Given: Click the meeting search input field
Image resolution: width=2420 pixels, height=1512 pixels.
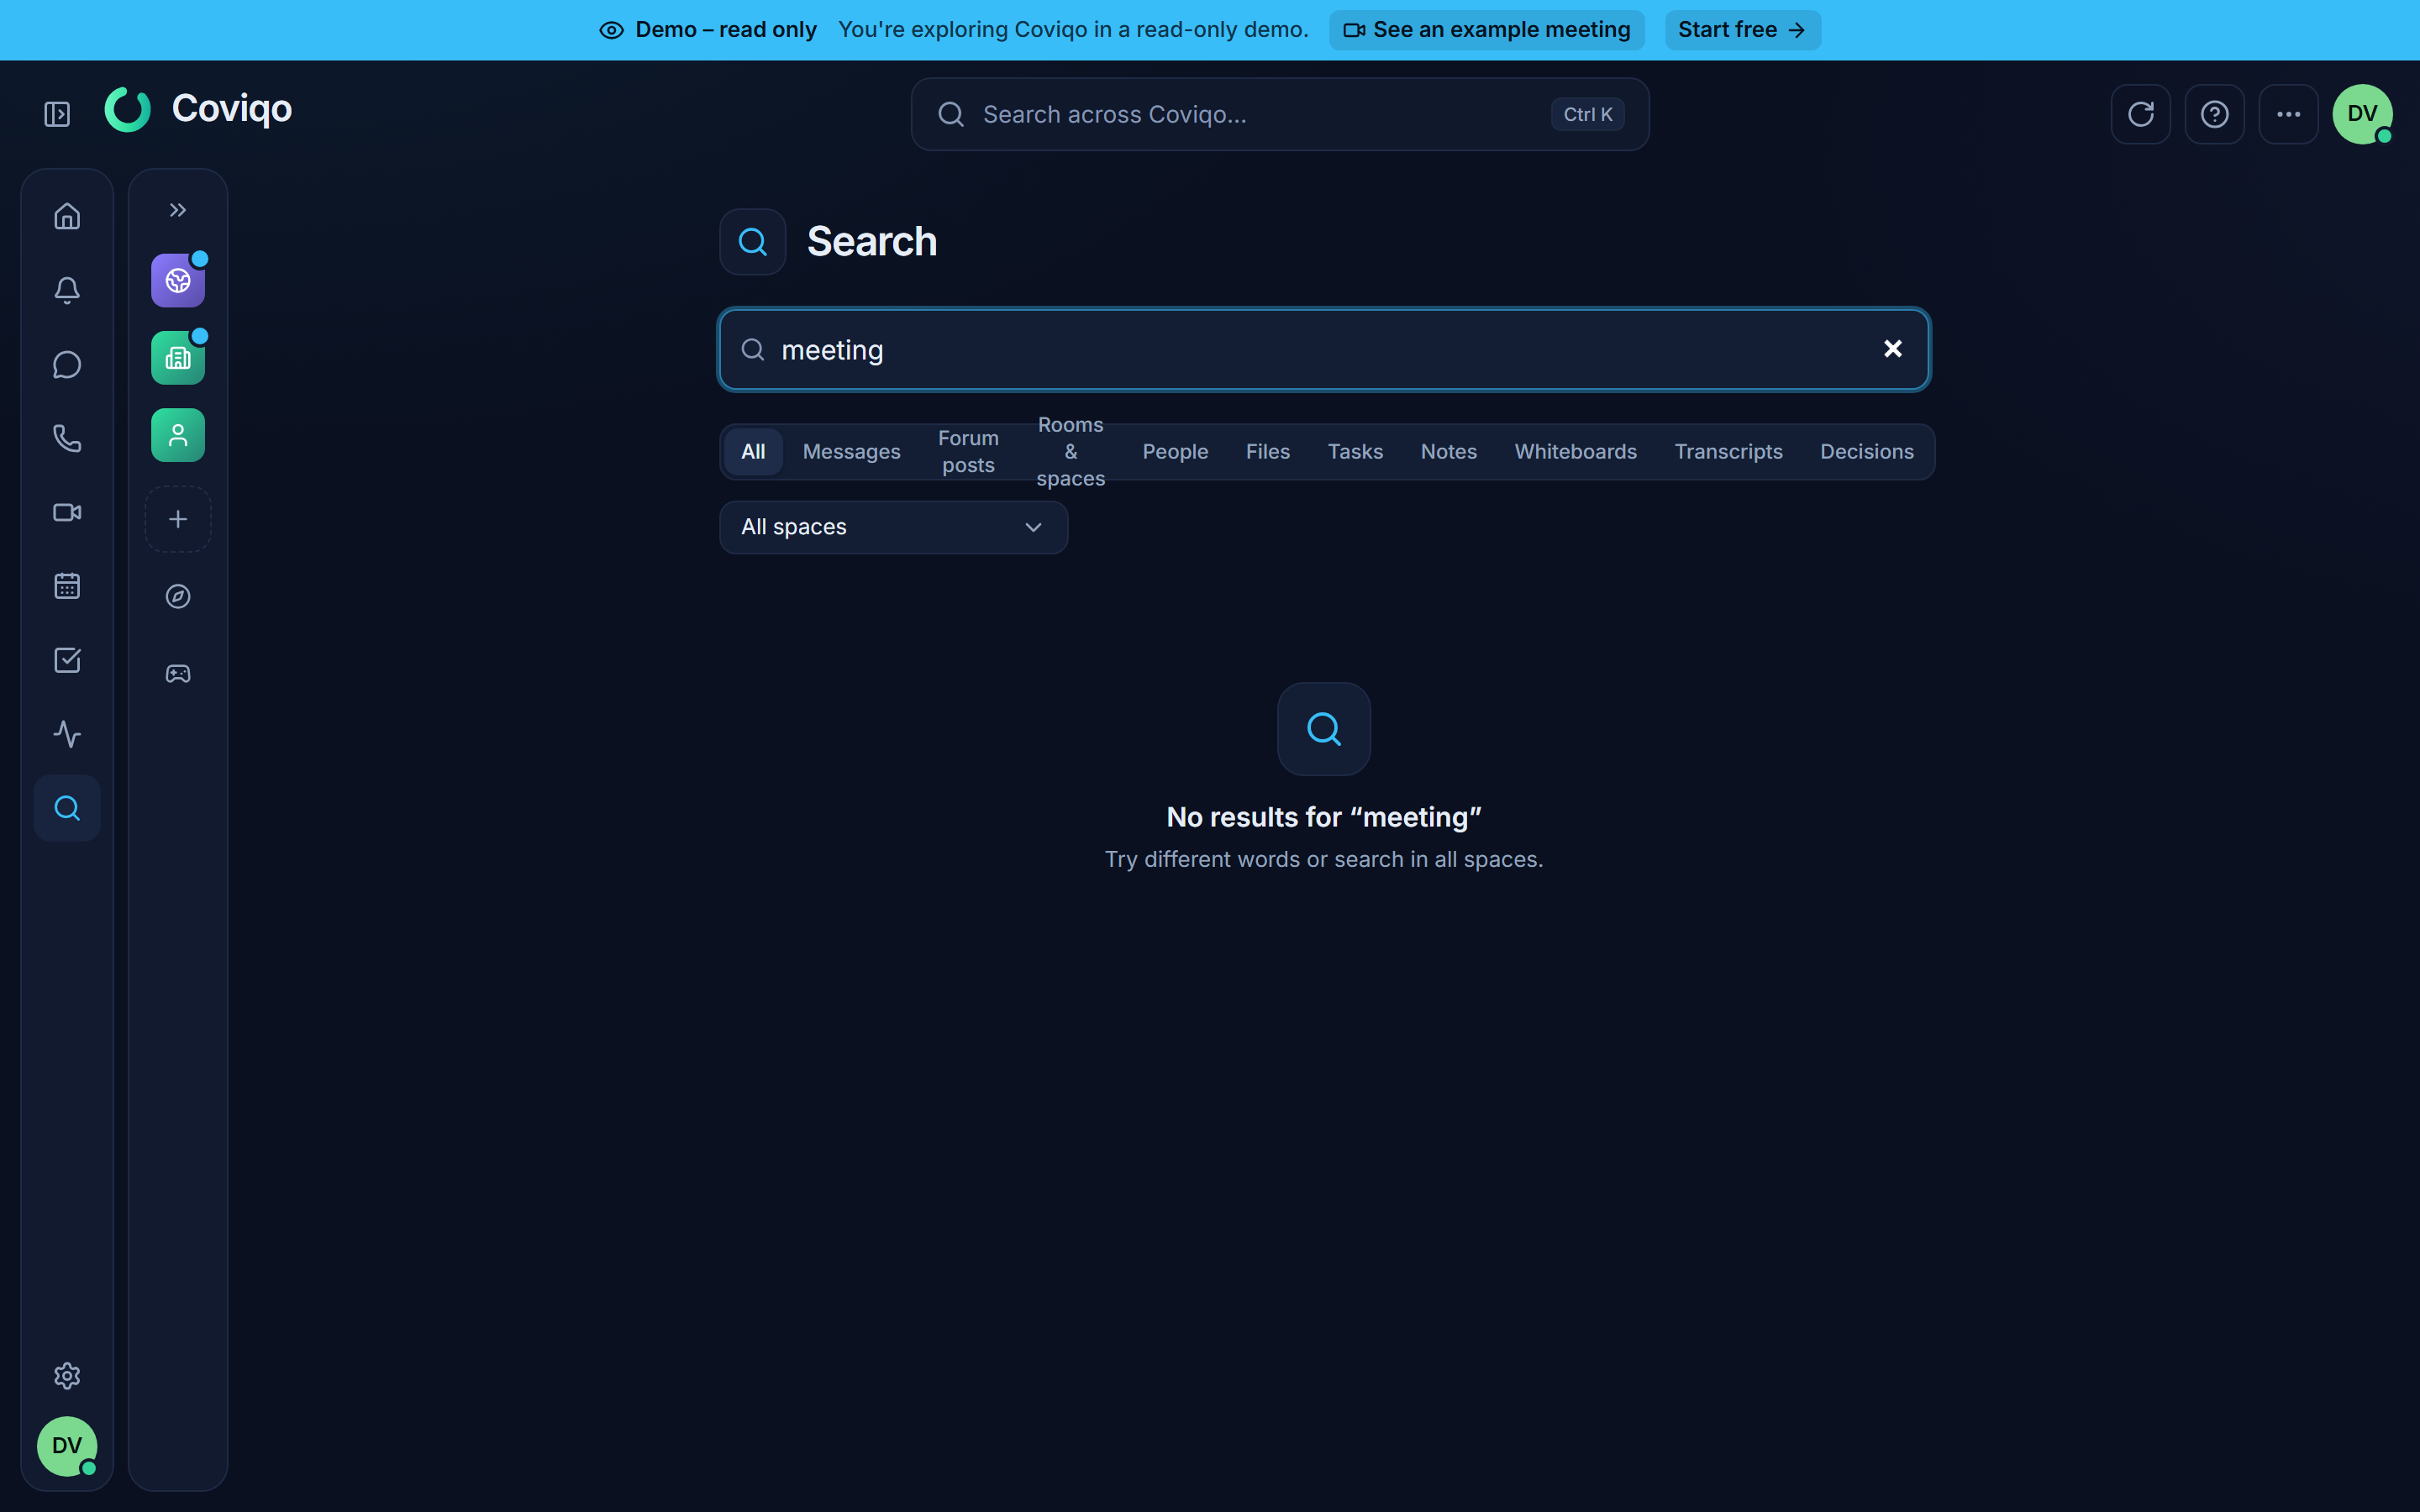Looking at the screenshot, I should point(1324,350).
